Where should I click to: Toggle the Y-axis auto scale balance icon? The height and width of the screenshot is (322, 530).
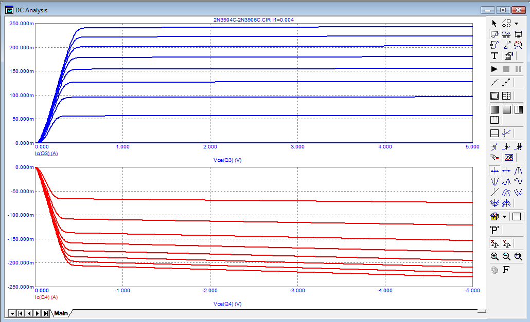click(506, 243)
